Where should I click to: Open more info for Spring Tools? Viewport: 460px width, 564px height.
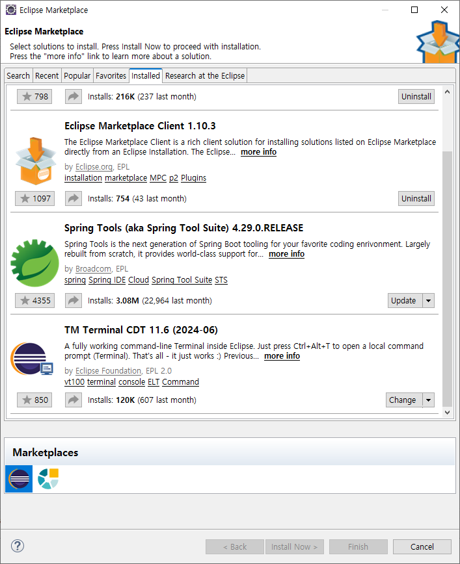287,254
